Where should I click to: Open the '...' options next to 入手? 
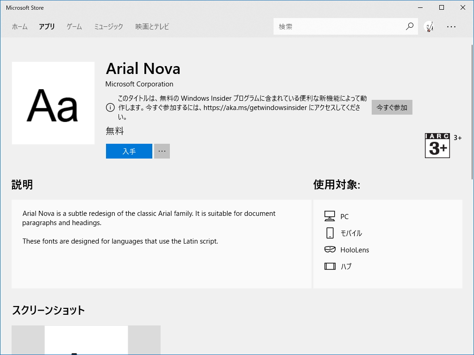pyautogui.click(x=162, y=151)
